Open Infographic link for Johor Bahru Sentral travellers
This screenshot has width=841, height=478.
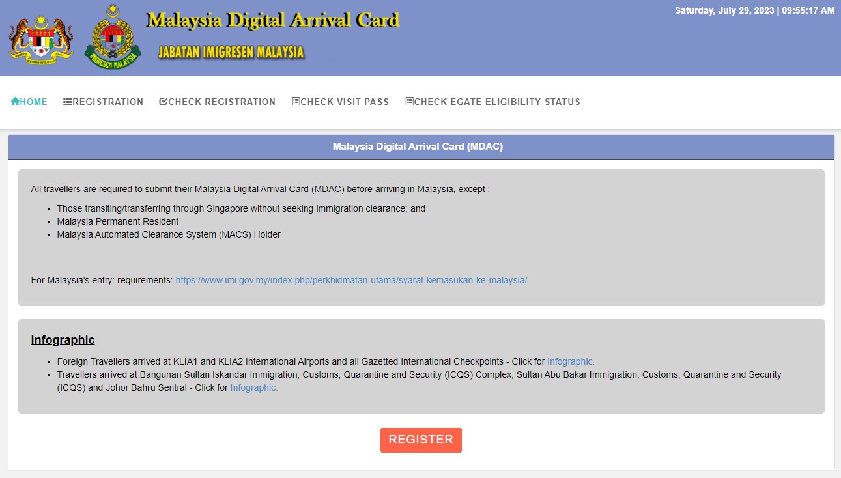click(254, 387)
